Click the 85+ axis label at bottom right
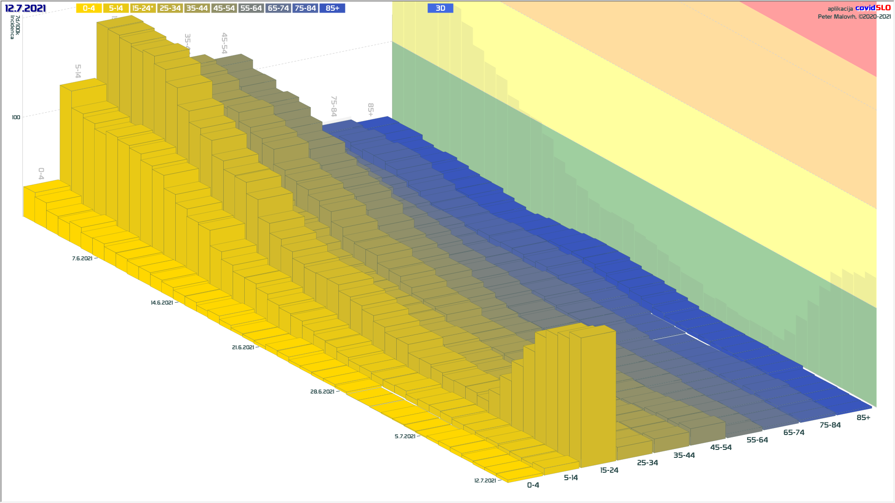895x503 pixels. click(x=863, y=418)
